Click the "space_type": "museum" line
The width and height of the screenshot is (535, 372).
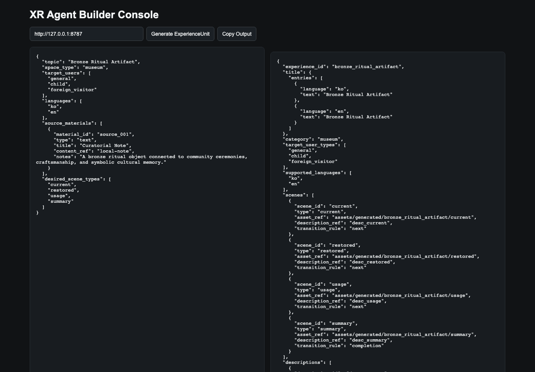[75, 67]
